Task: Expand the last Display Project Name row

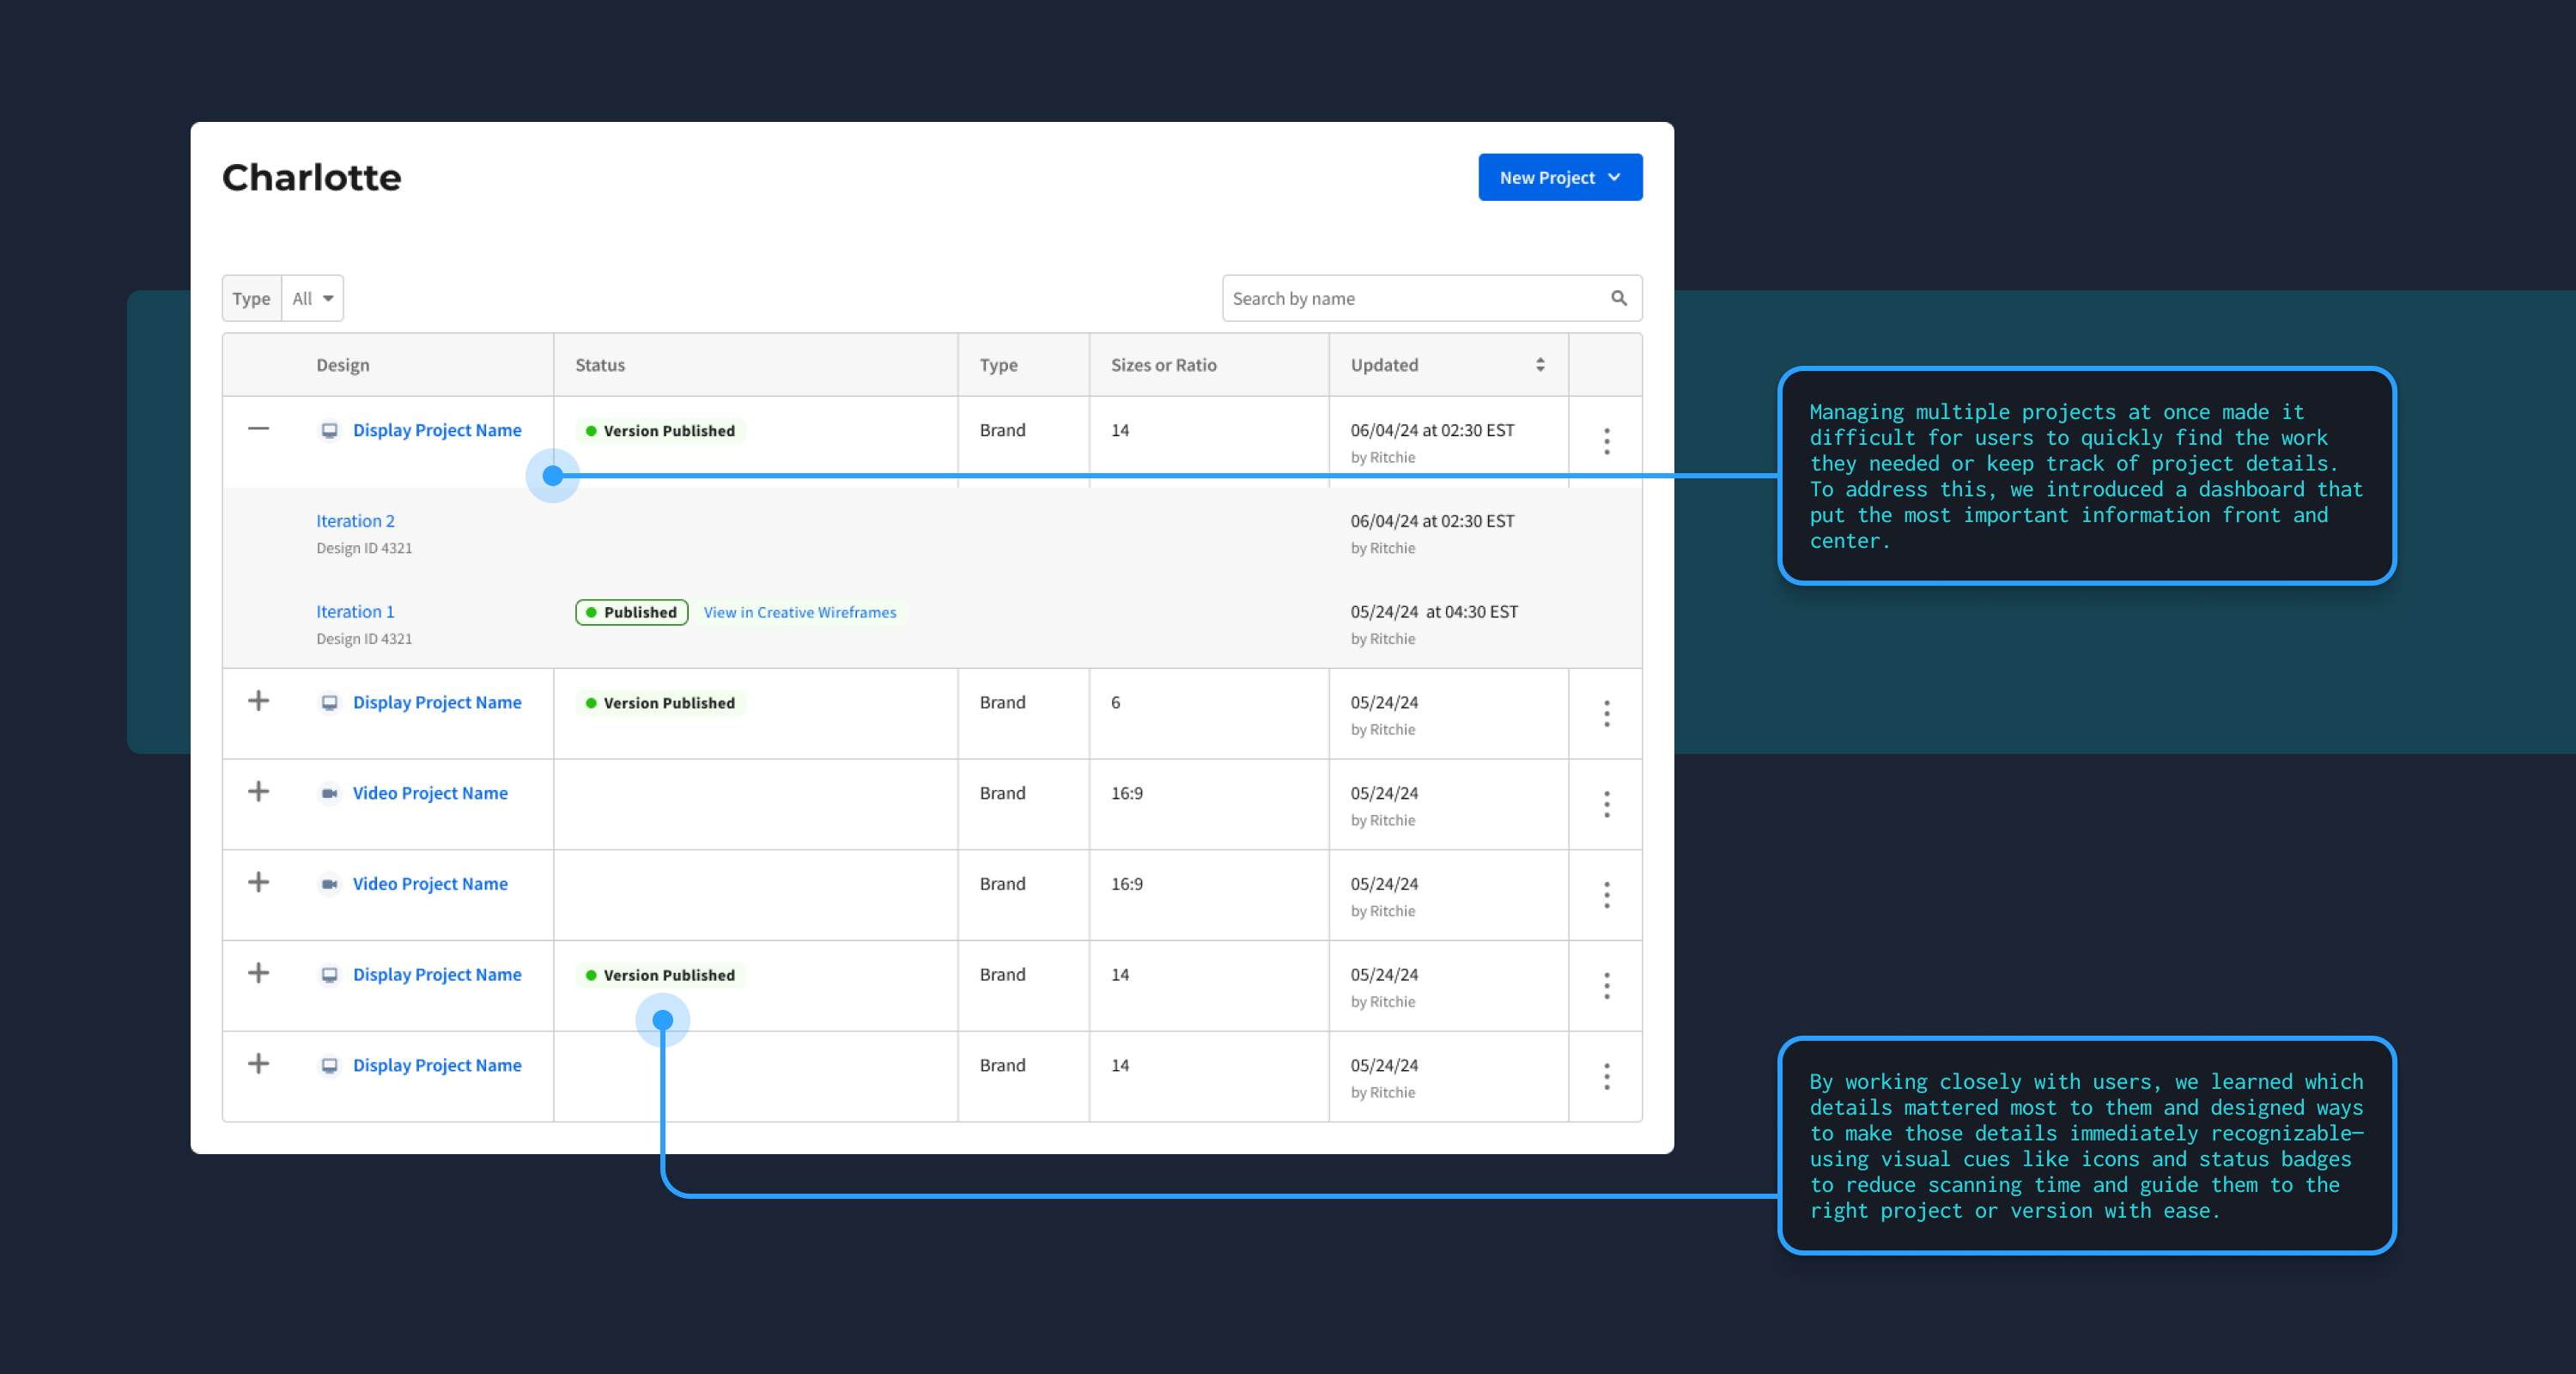Action: click(x=258, y=1064)
